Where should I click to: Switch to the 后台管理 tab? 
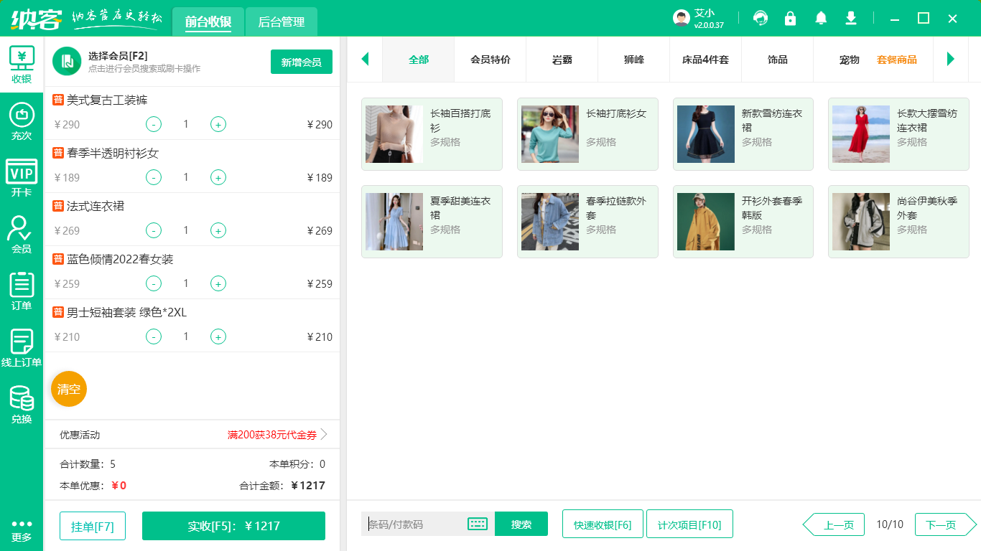(x=280, y=22)
